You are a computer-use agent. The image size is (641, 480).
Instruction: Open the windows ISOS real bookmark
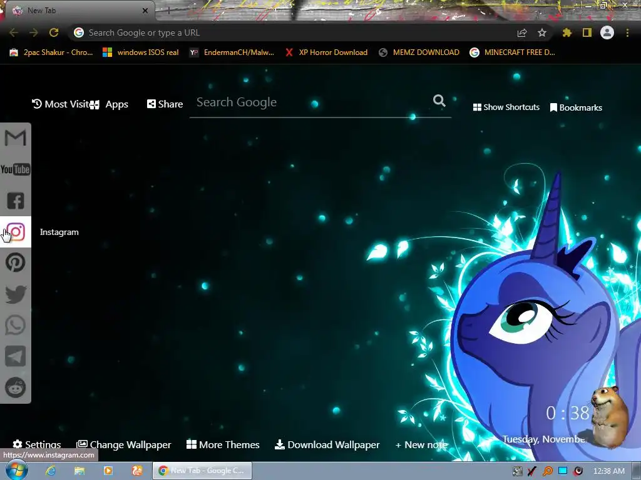(x=141, y=52)
